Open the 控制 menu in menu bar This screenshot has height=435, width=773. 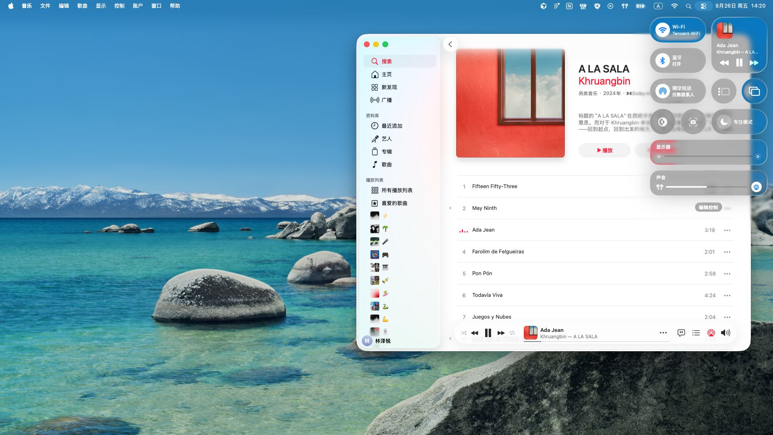coord(119,6)
